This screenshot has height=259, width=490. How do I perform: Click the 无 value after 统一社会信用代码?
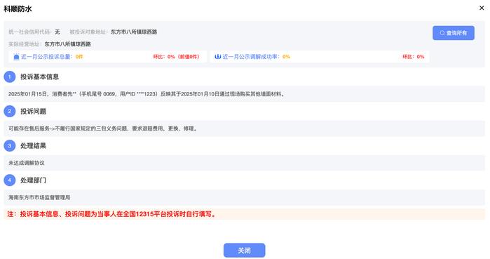click(57, 32)
